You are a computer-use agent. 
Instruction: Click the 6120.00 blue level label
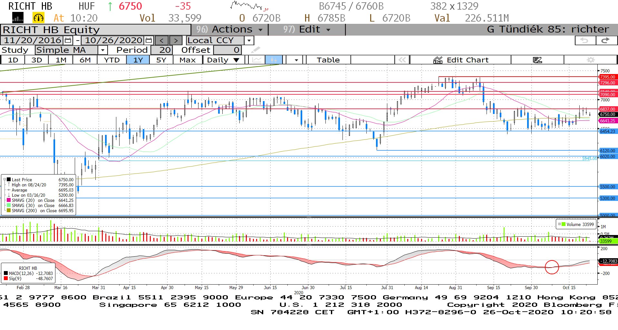(608, 151)
